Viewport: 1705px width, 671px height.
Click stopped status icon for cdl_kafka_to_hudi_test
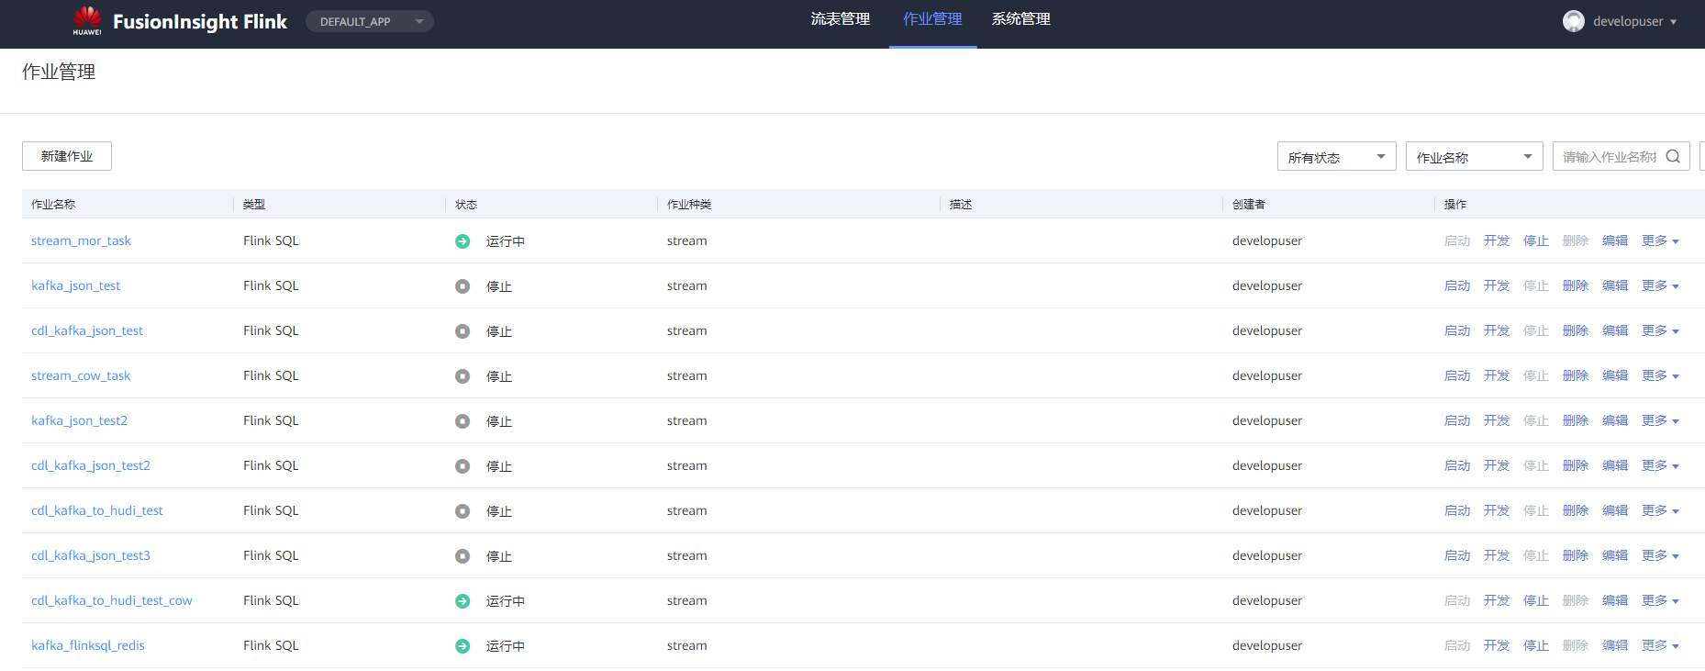tap(462, 511)
